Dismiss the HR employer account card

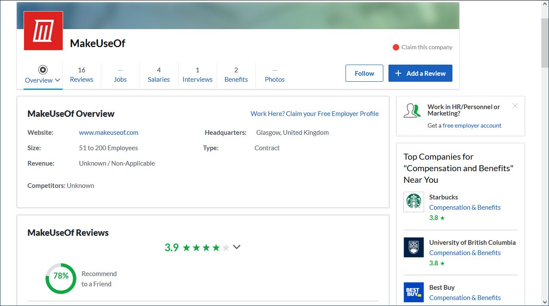pos(515,105)
